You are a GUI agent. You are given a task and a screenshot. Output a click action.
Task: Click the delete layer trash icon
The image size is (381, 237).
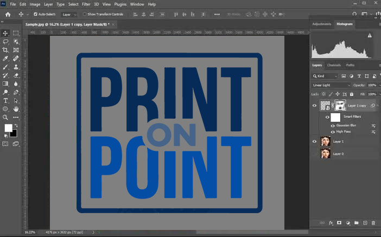[x=373, y=223]
